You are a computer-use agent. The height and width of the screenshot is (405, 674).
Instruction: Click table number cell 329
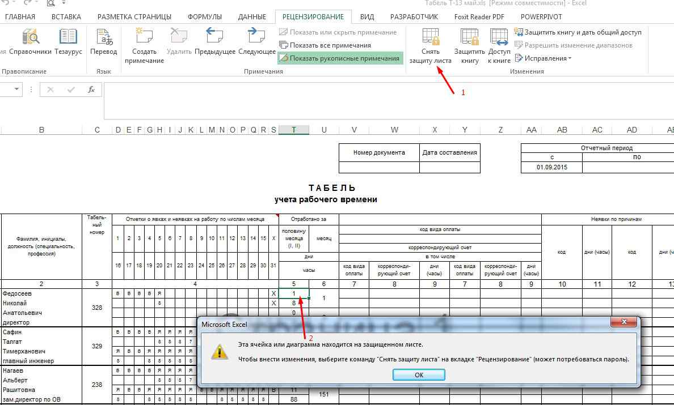click(97, 346)
